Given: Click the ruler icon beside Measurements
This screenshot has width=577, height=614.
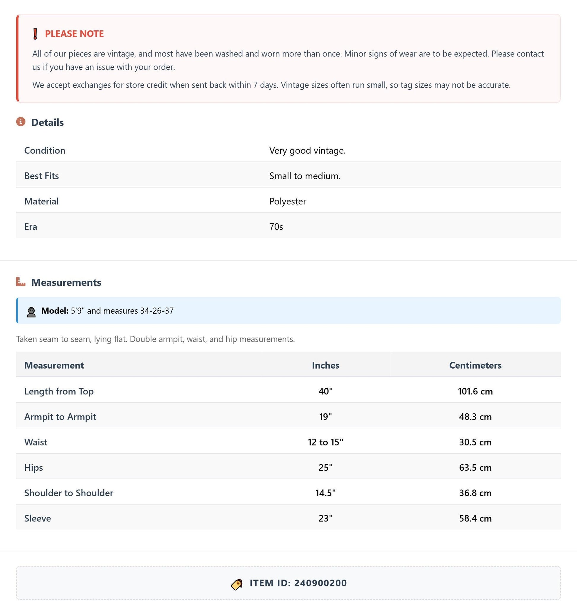Looking at the screenshot, I should 21,282.
